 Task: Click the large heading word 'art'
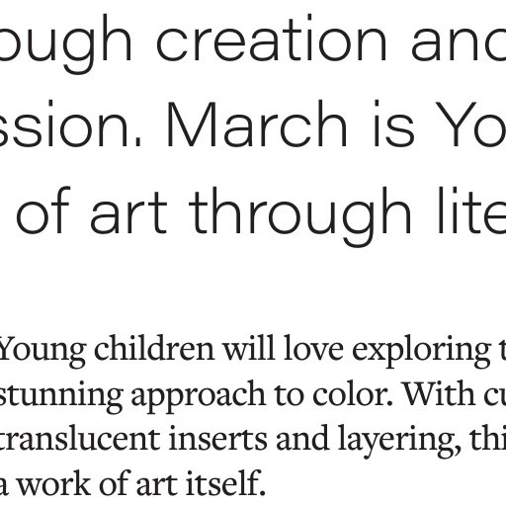(x=128, y=215)
